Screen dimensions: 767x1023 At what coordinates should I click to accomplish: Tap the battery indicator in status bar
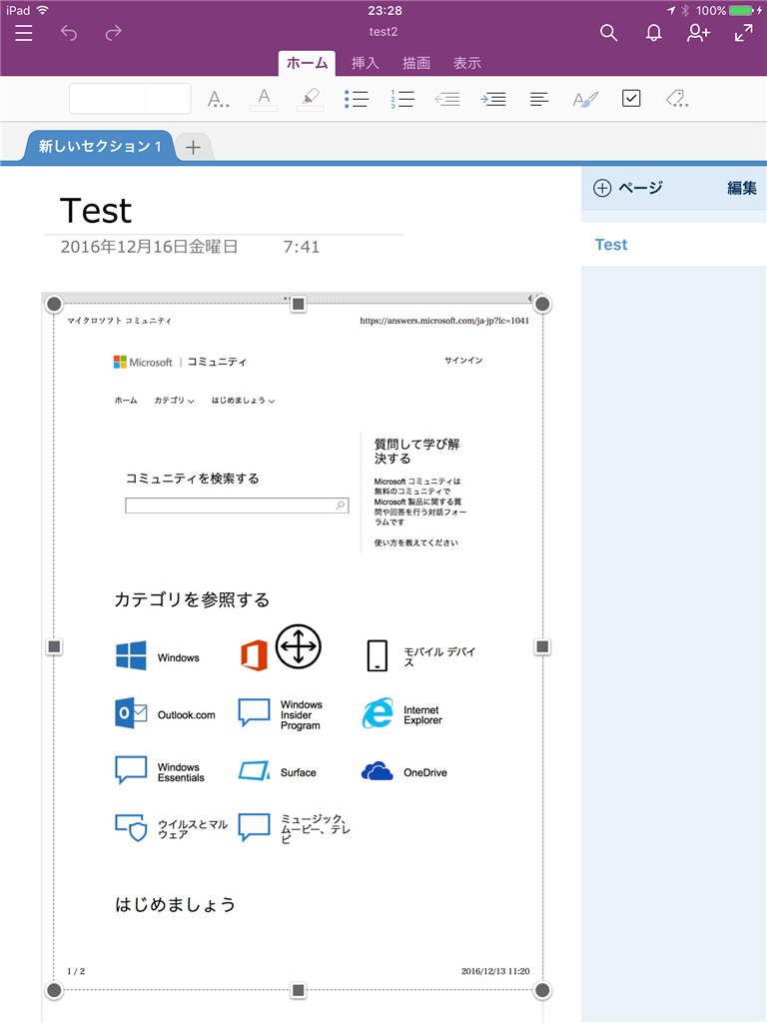coord(742,10)
